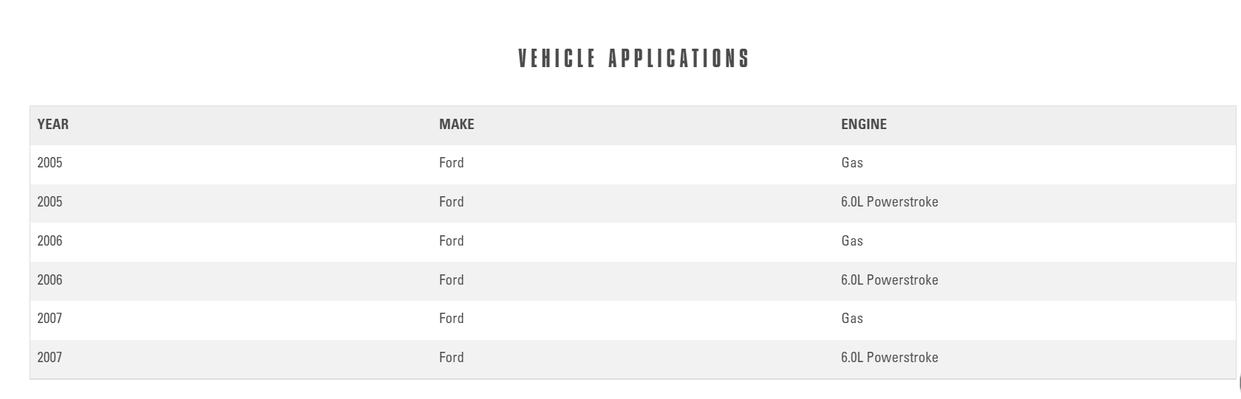
Task: Click the MAKE column header
Action: coord(456,124)
